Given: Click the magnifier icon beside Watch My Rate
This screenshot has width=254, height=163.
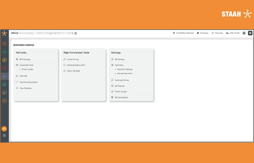Looking at the screenshot, I should point(65,71).
